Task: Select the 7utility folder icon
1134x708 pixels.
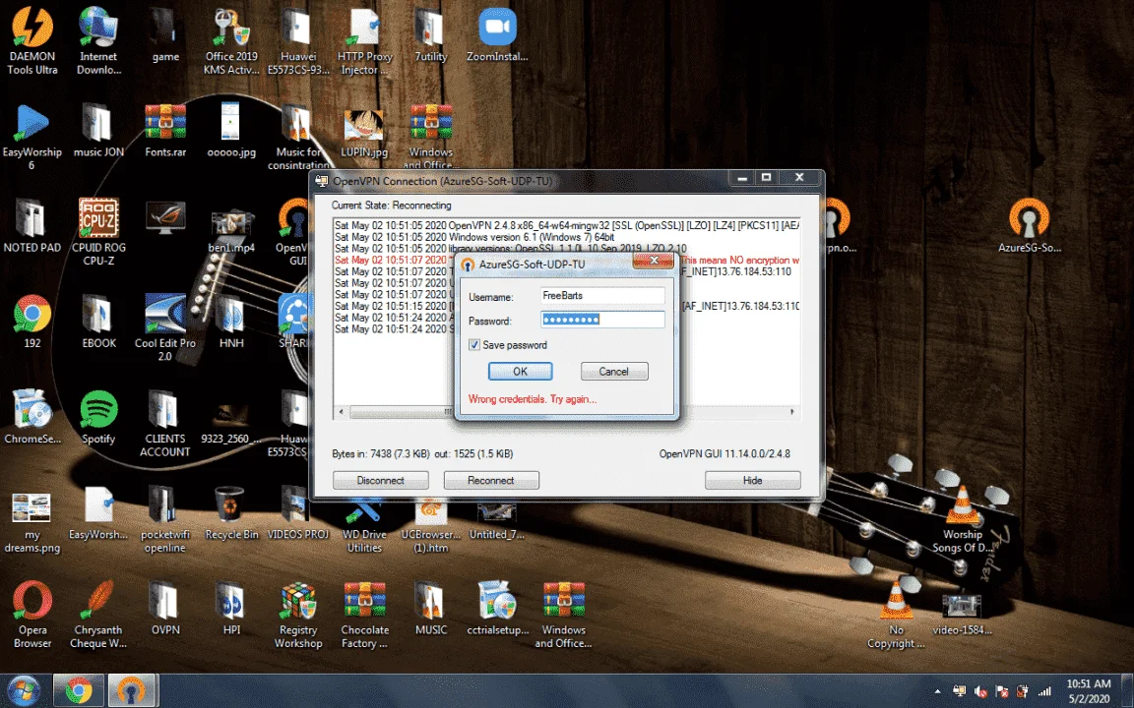Action: tap(431, 34)
